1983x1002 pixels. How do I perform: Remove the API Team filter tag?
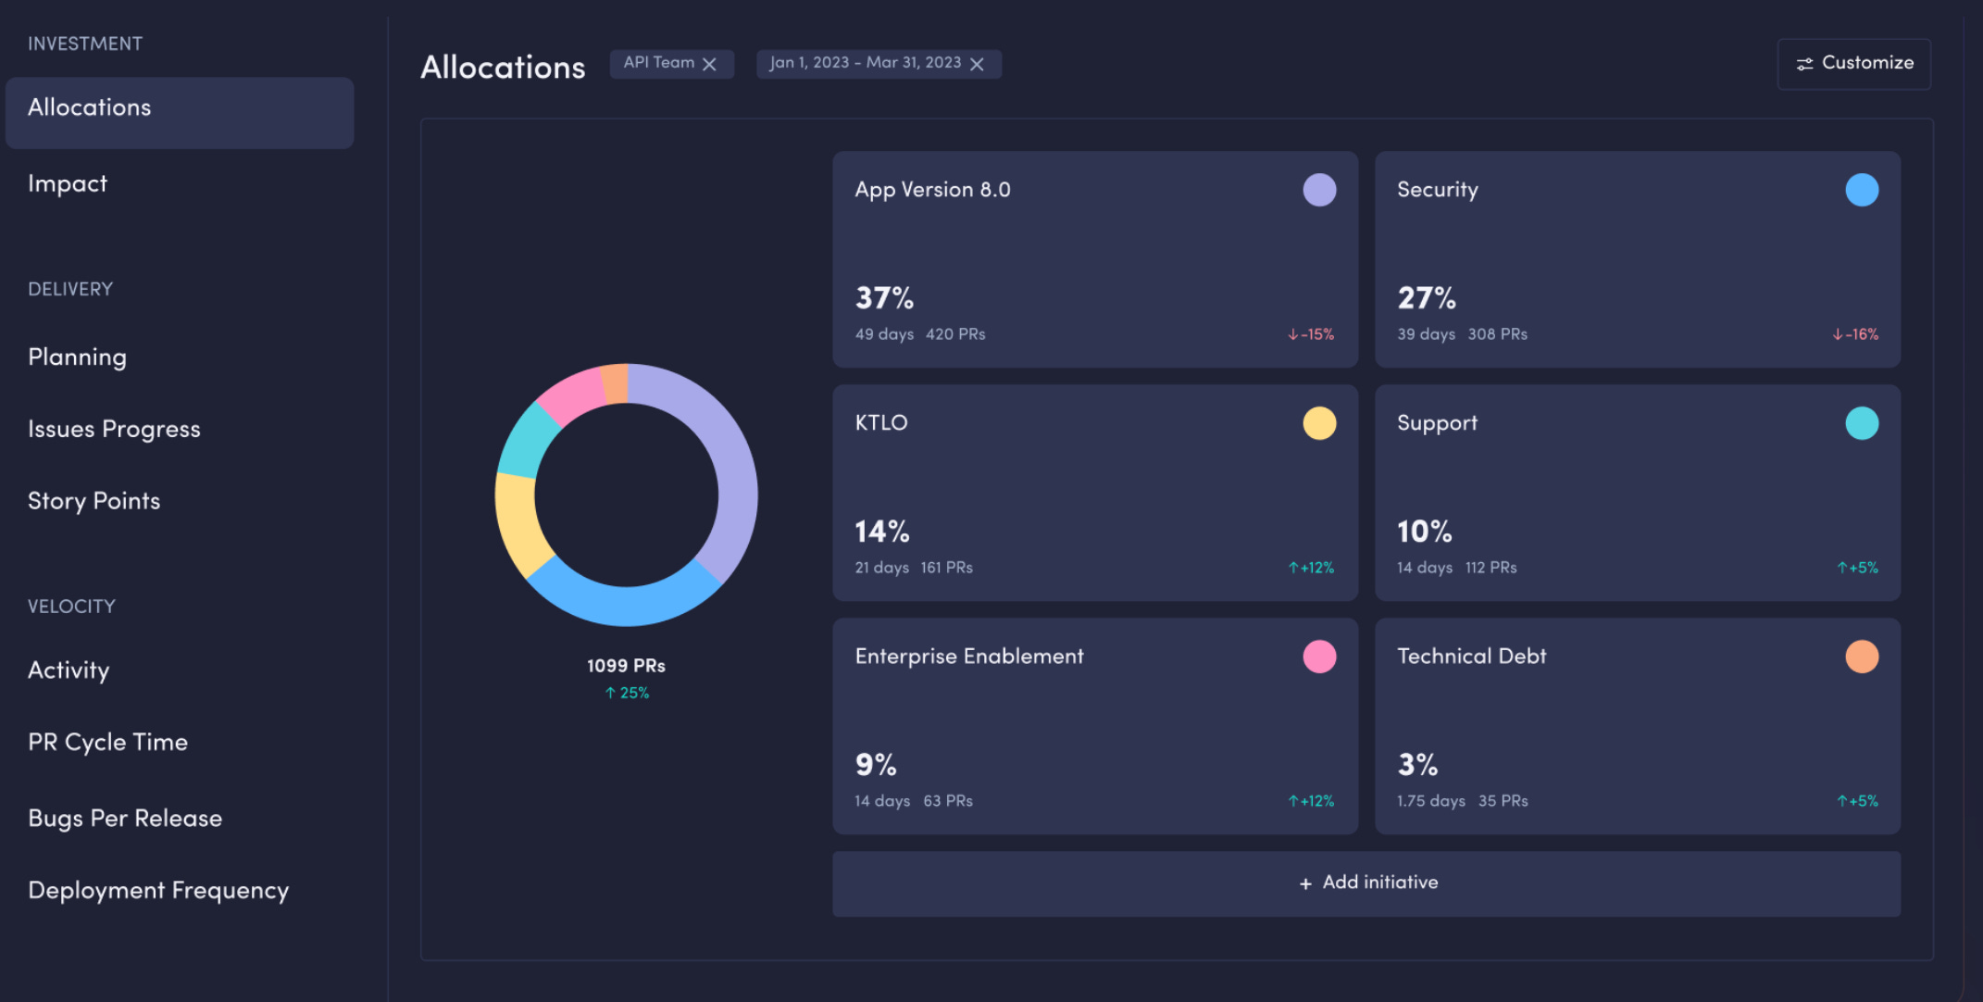coord(709,64)
